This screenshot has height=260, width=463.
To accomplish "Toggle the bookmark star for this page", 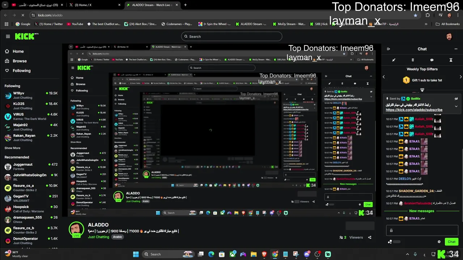I will 415,15.
